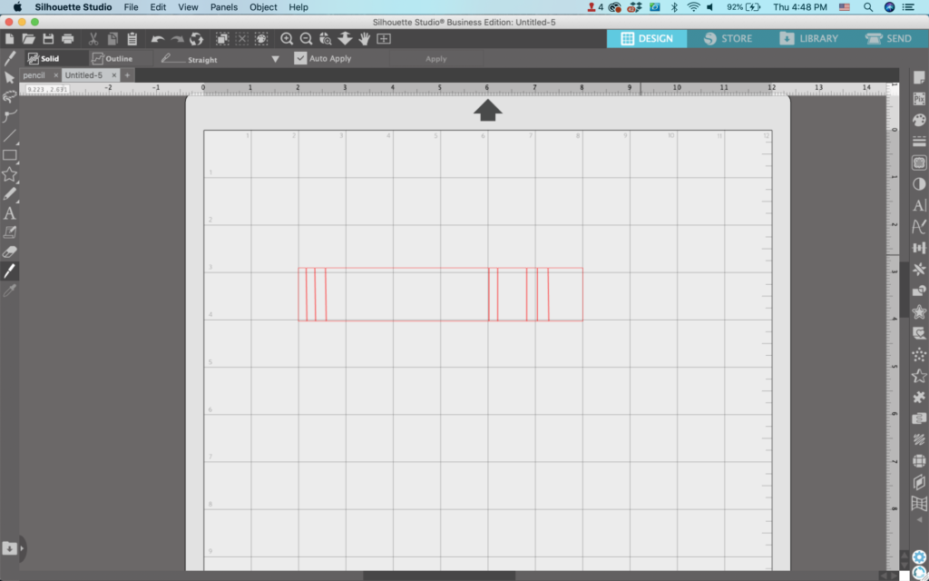Print the design with the printer icon
Image resolution: width=929 pixels, height=581 pixels.
click(x=67, y=39)
